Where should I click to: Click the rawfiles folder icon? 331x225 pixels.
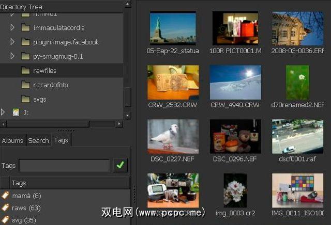[x=26, y=70]
